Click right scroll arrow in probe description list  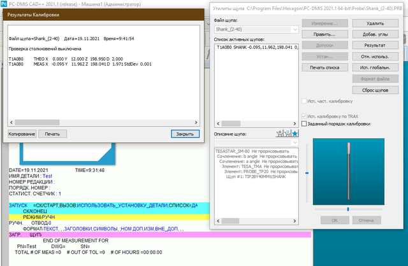[295, 221]
